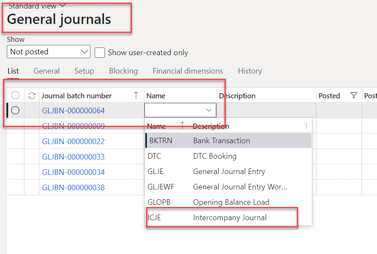Expand the Standard view chevron
Image resolution: width=377 pixels, height=254 pixels.
[63, 5]
